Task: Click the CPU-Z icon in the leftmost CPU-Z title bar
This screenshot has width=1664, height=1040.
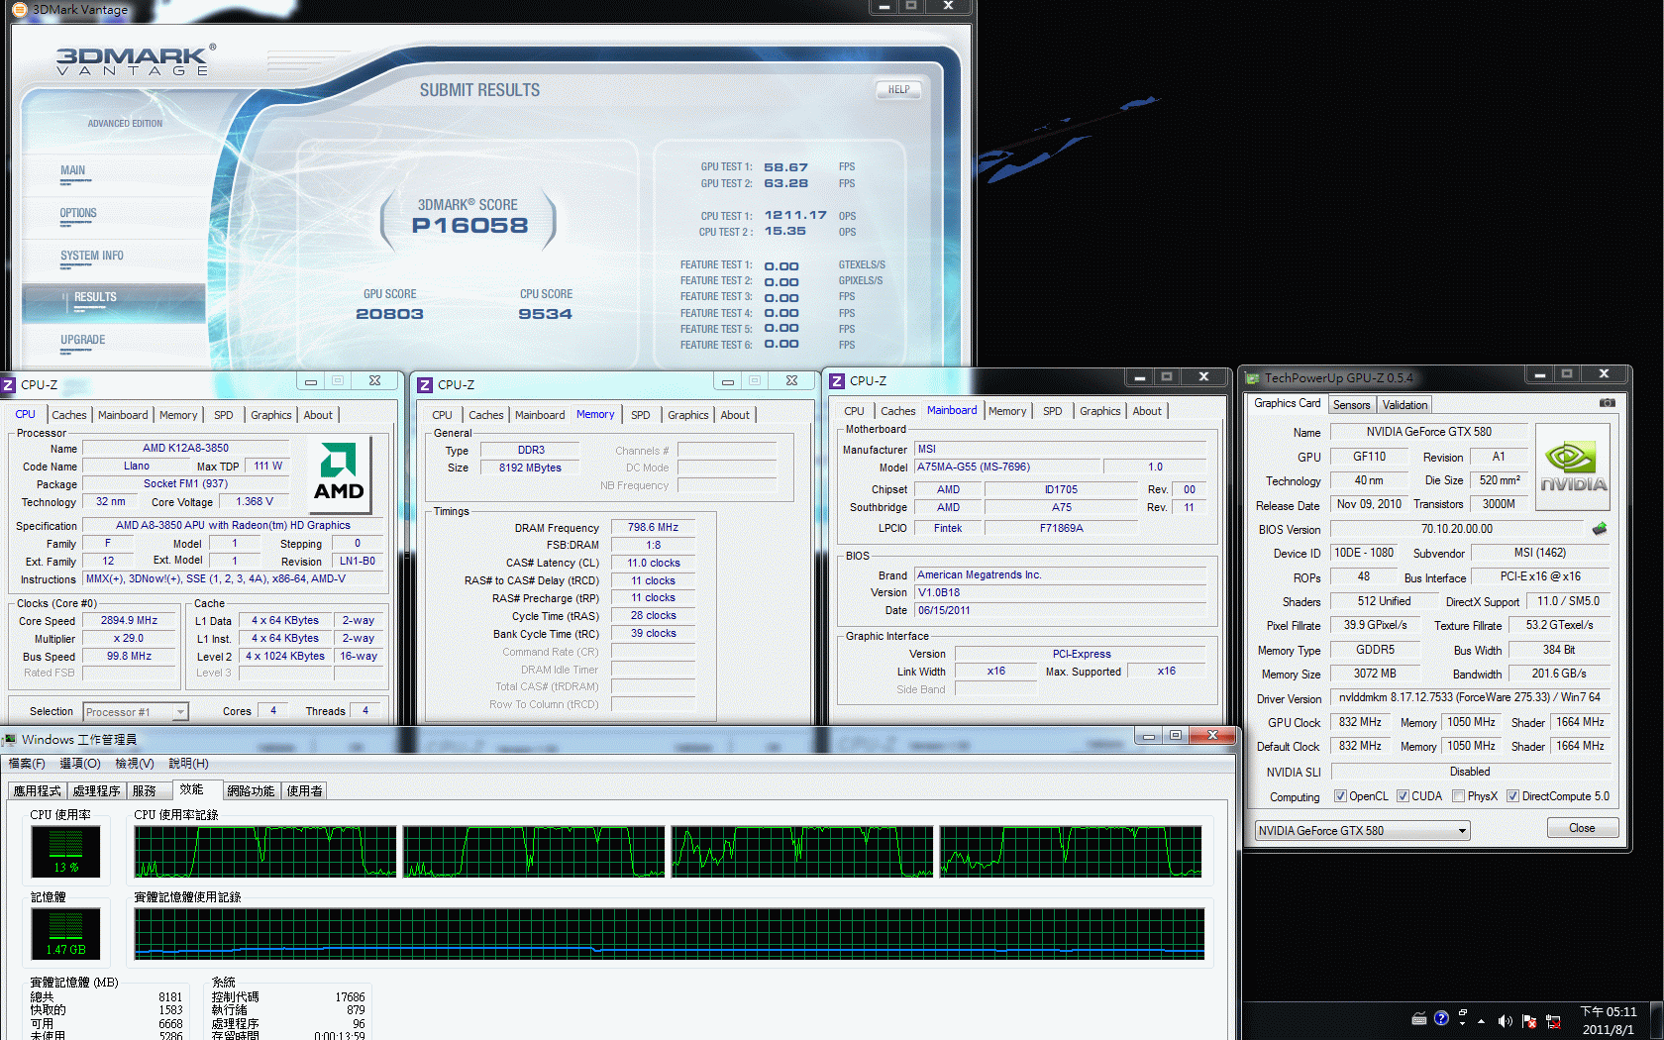Action: point(8,384)
